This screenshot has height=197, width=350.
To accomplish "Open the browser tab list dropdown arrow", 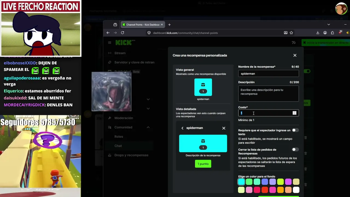I will coord(329,25).
